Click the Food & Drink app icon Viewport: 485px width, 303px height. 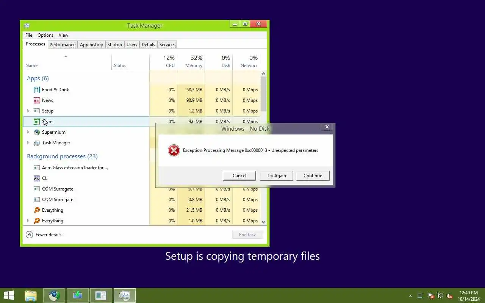pos(37,90)
